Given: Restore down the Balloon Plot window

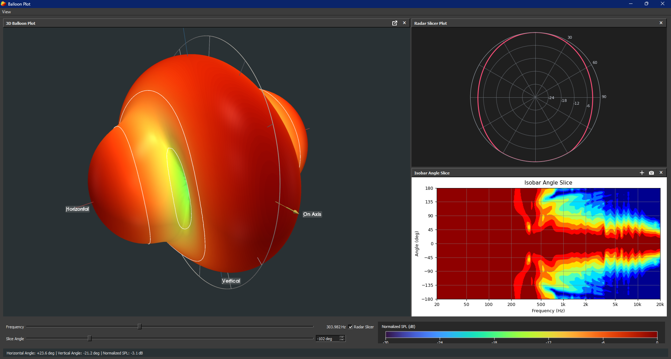Looking at the screenshot, I should 647,4.
